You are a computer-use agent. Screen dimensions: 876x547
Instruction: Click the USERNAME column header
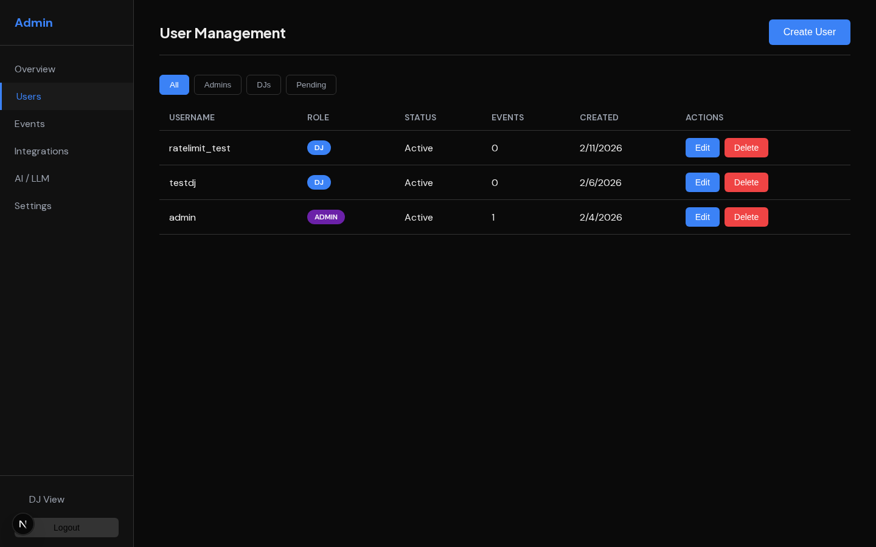(192, 117)
